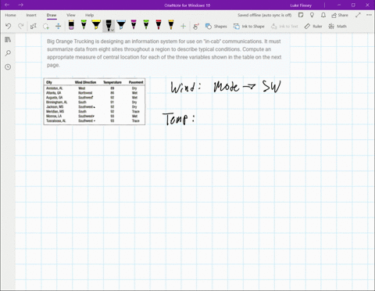Viewport: 375px width, 291px height.
Task: Open the Search magnifier in sidebar
Action: (x=8, y=53)
